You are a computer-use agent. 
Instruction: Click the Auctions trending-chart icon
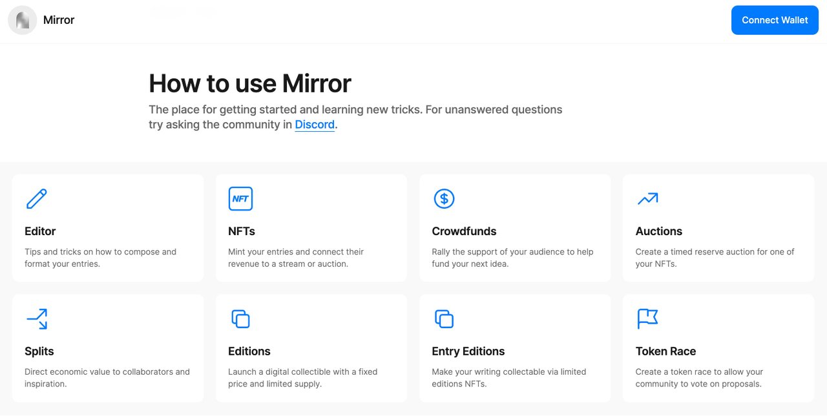[x=647, y=198]
